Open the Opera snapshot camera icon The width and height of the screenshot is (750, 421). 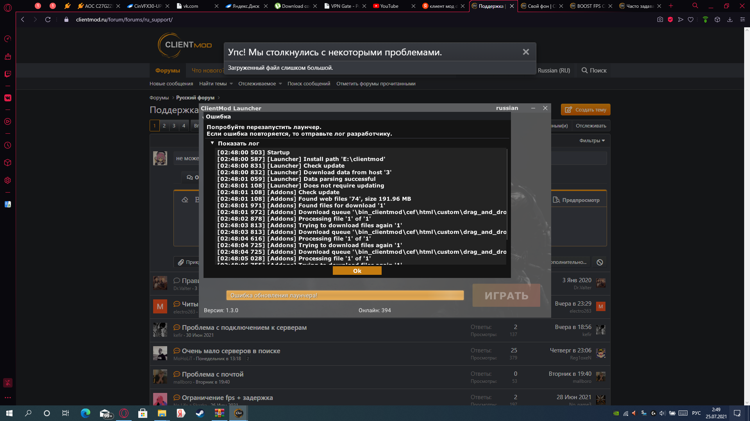[660, 19]
